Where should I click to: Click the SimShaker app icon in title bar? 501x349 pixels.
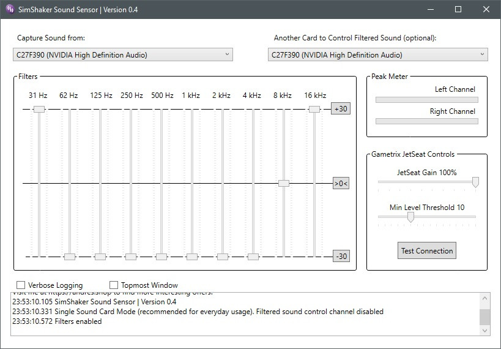(x=10, y=9)
